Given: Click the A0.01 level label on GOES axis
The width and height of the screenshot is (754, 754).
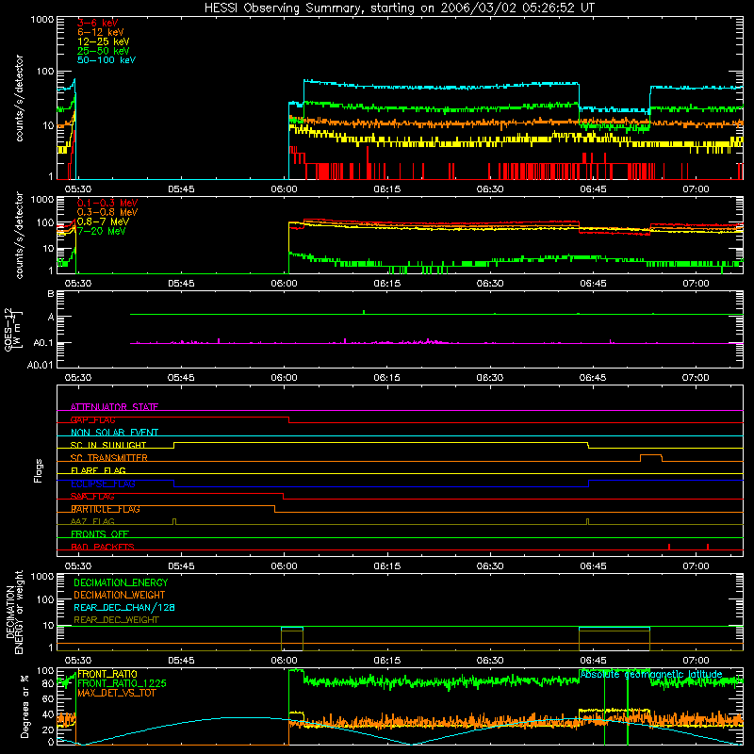Looking at the screenshot, I should tap(40, 365).
